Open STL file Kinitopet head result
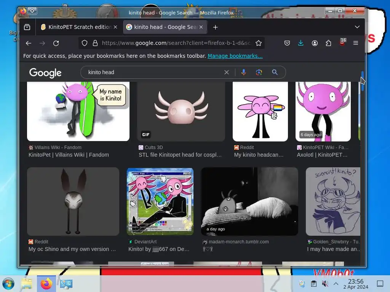This screenshot has width=390, height=292. 180,155
